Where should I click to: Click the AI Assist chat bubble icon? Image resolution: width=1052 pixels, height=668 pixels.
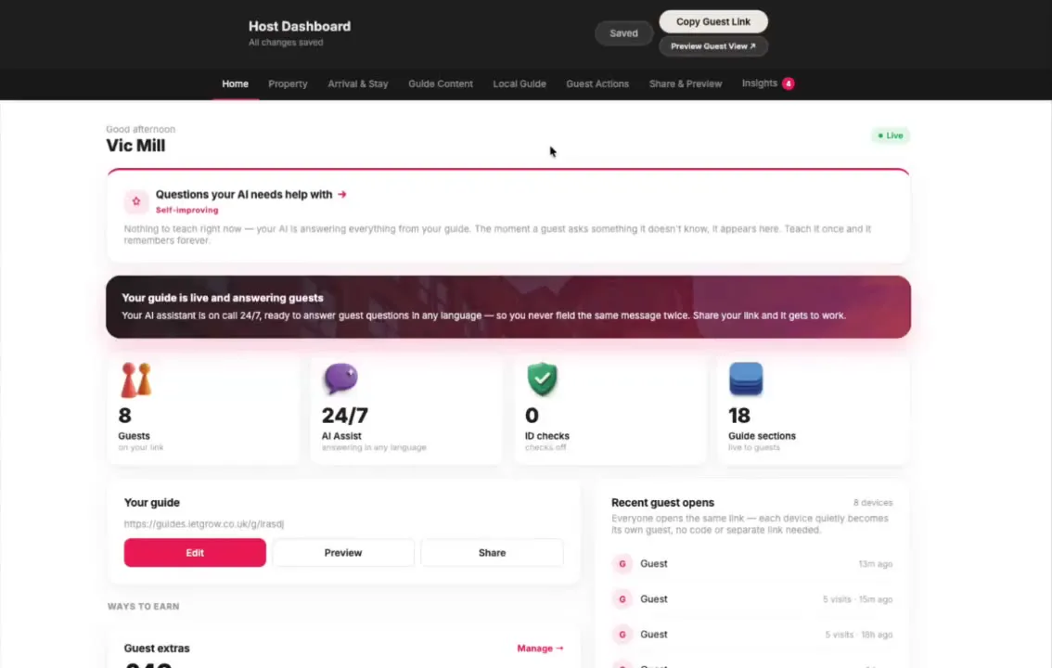coord(340,379)
